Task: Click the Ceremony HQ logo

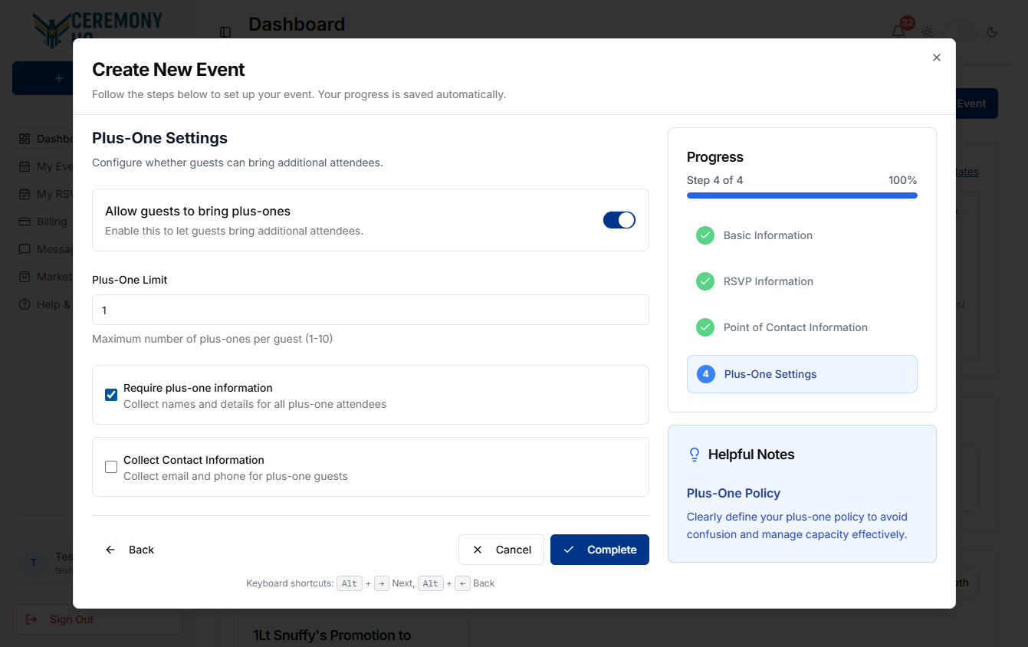Action: coord(97,29)
